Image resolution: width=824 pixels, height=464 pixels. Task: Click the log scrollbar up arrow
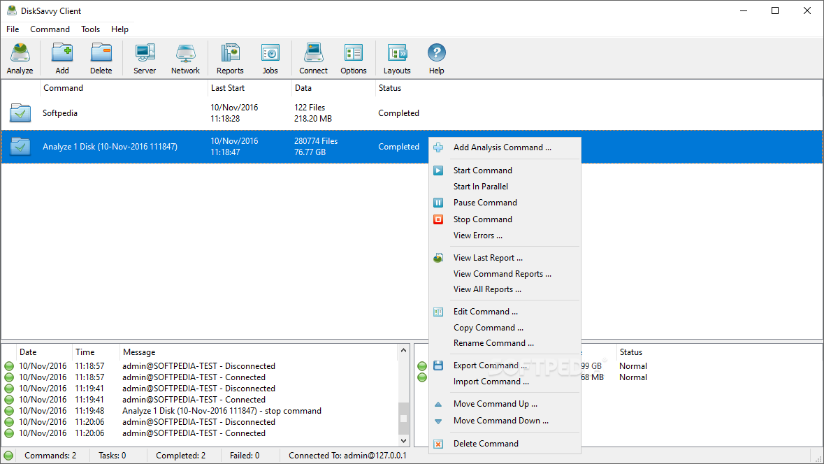pos(403,351)
